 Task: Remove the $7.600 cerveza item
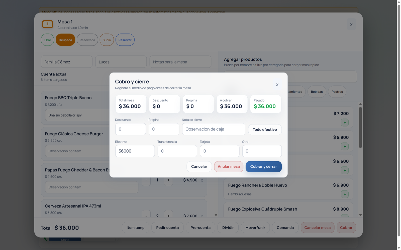pos(202,216)
